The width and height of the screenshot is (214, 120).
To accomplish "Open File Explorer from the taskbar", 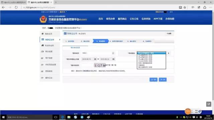I will (69, 117).
